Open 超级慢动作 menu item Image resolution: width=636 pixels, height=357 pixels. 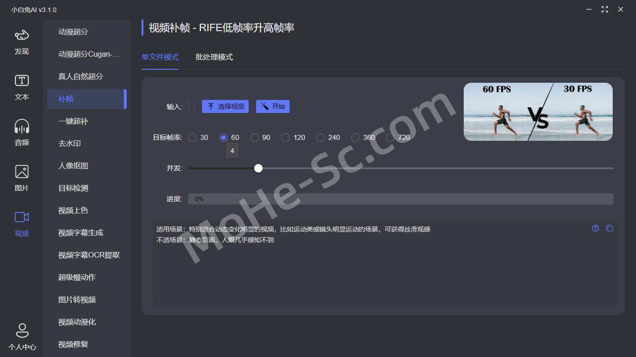[87, 278]
